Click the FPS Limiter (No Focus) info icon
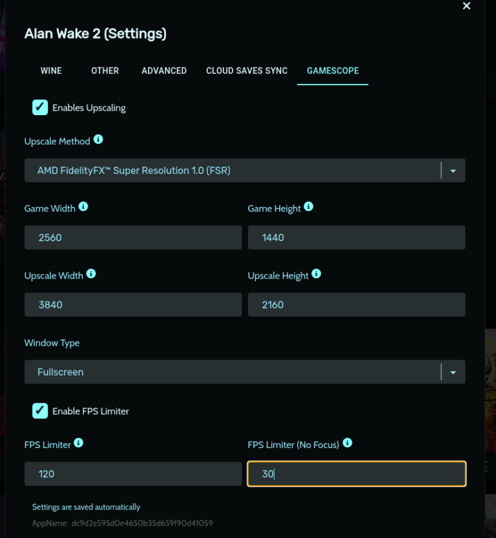 pyautogui.click(x=347, y=444)
